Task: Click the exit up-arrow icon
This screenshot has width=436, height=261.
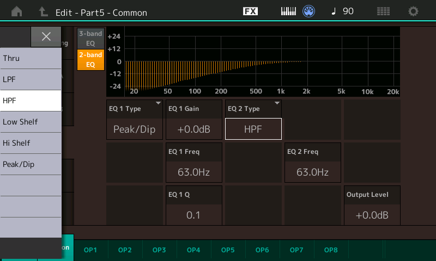Action: pos(44,11)
